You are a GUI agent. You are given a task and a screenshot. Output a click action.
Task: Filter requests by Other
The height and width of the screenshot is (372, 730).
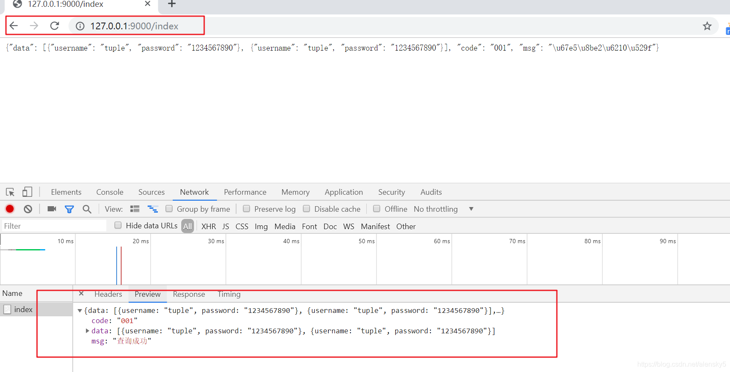406,227
